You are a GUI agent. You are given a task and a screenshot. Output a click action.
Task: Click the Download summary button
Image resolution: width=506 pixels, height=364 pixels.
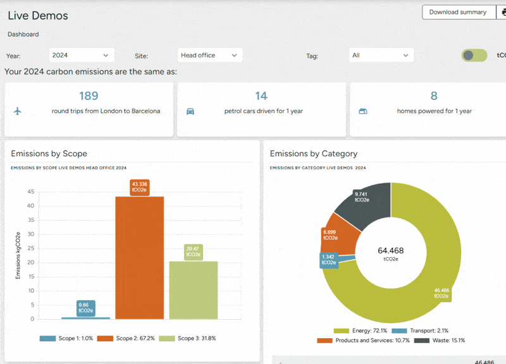pos(459,12)
